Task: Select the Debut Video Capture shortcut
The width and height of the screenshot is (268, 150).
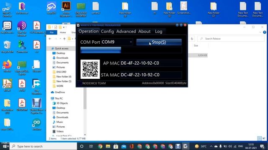Action: click(x=36, y=106)
